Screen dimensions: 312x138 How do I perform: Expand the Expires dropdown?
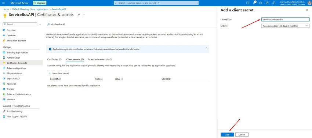pyautogui.click(x=285, y=26)
